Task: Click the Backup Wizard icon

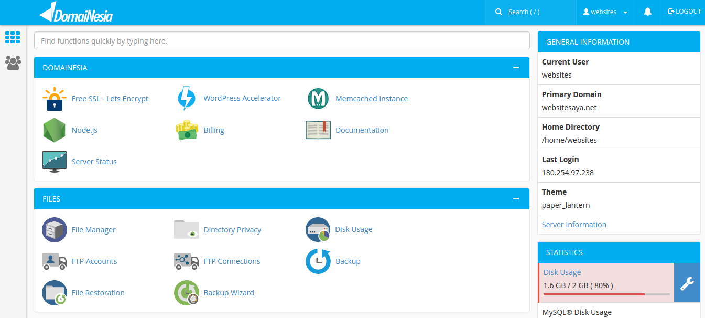Action: point(187,293)
